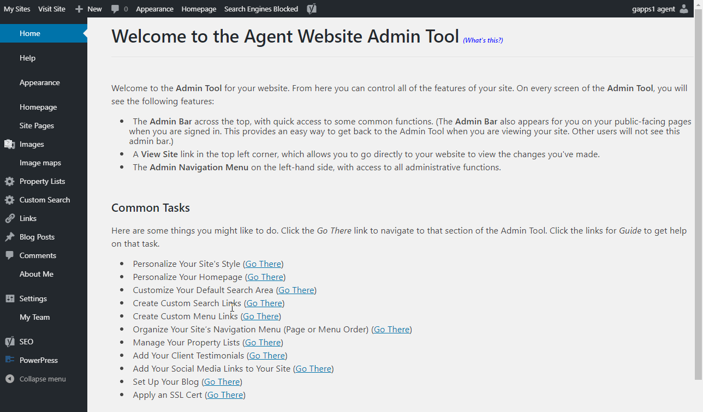703x412 pixels.
Task: Click the user avatar icon at top right
Action: 684,9
